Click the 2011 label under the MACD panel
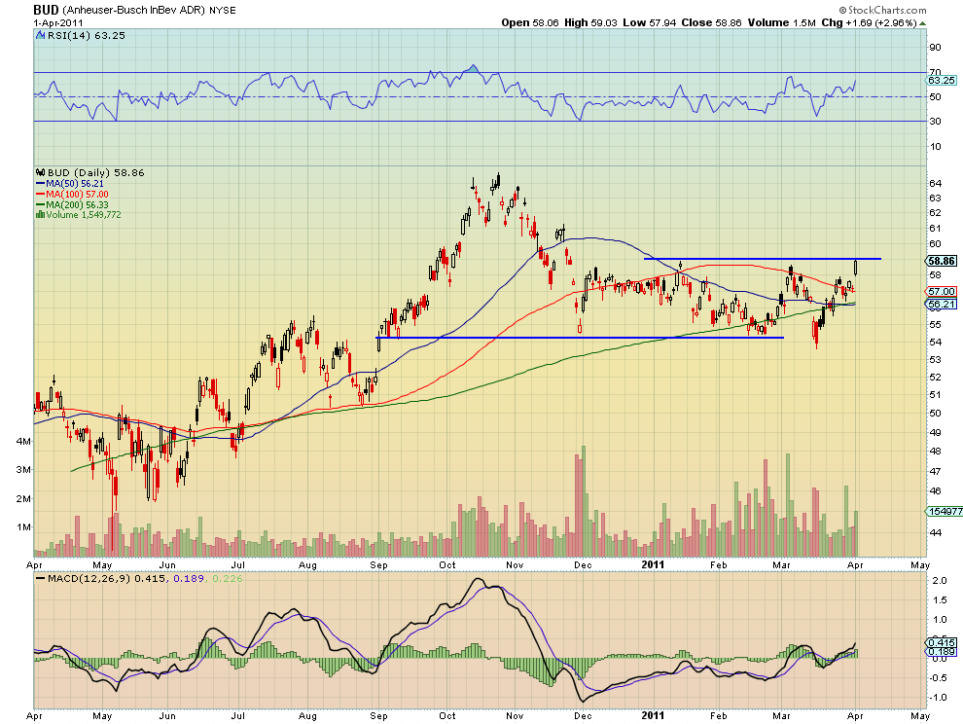 coord(653,715)
